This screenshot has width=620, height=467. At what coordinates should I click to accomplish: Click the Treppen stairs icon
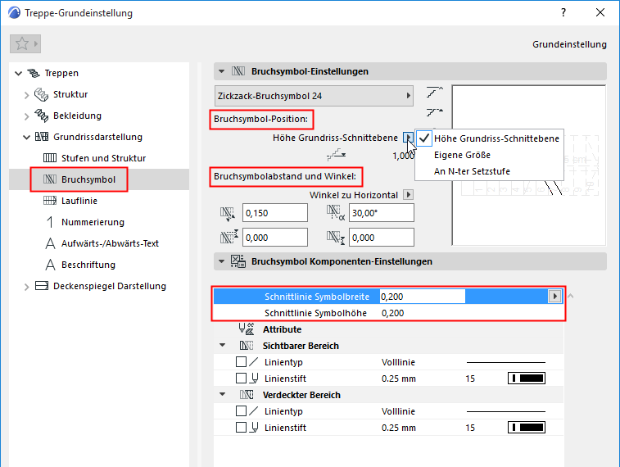coord(34,73)
